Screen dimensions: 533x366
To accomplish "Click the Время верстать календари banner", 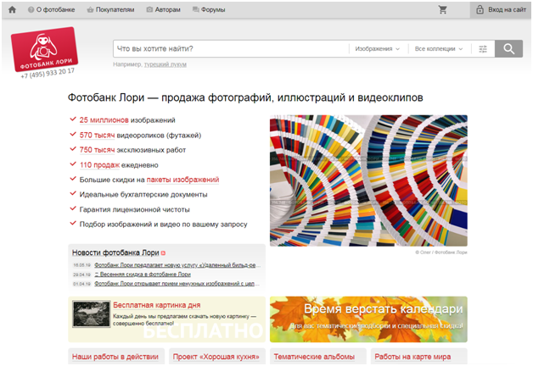I will pyautogui.click(x=368, y=319).
